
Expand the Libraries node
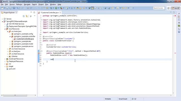point(8,56)
